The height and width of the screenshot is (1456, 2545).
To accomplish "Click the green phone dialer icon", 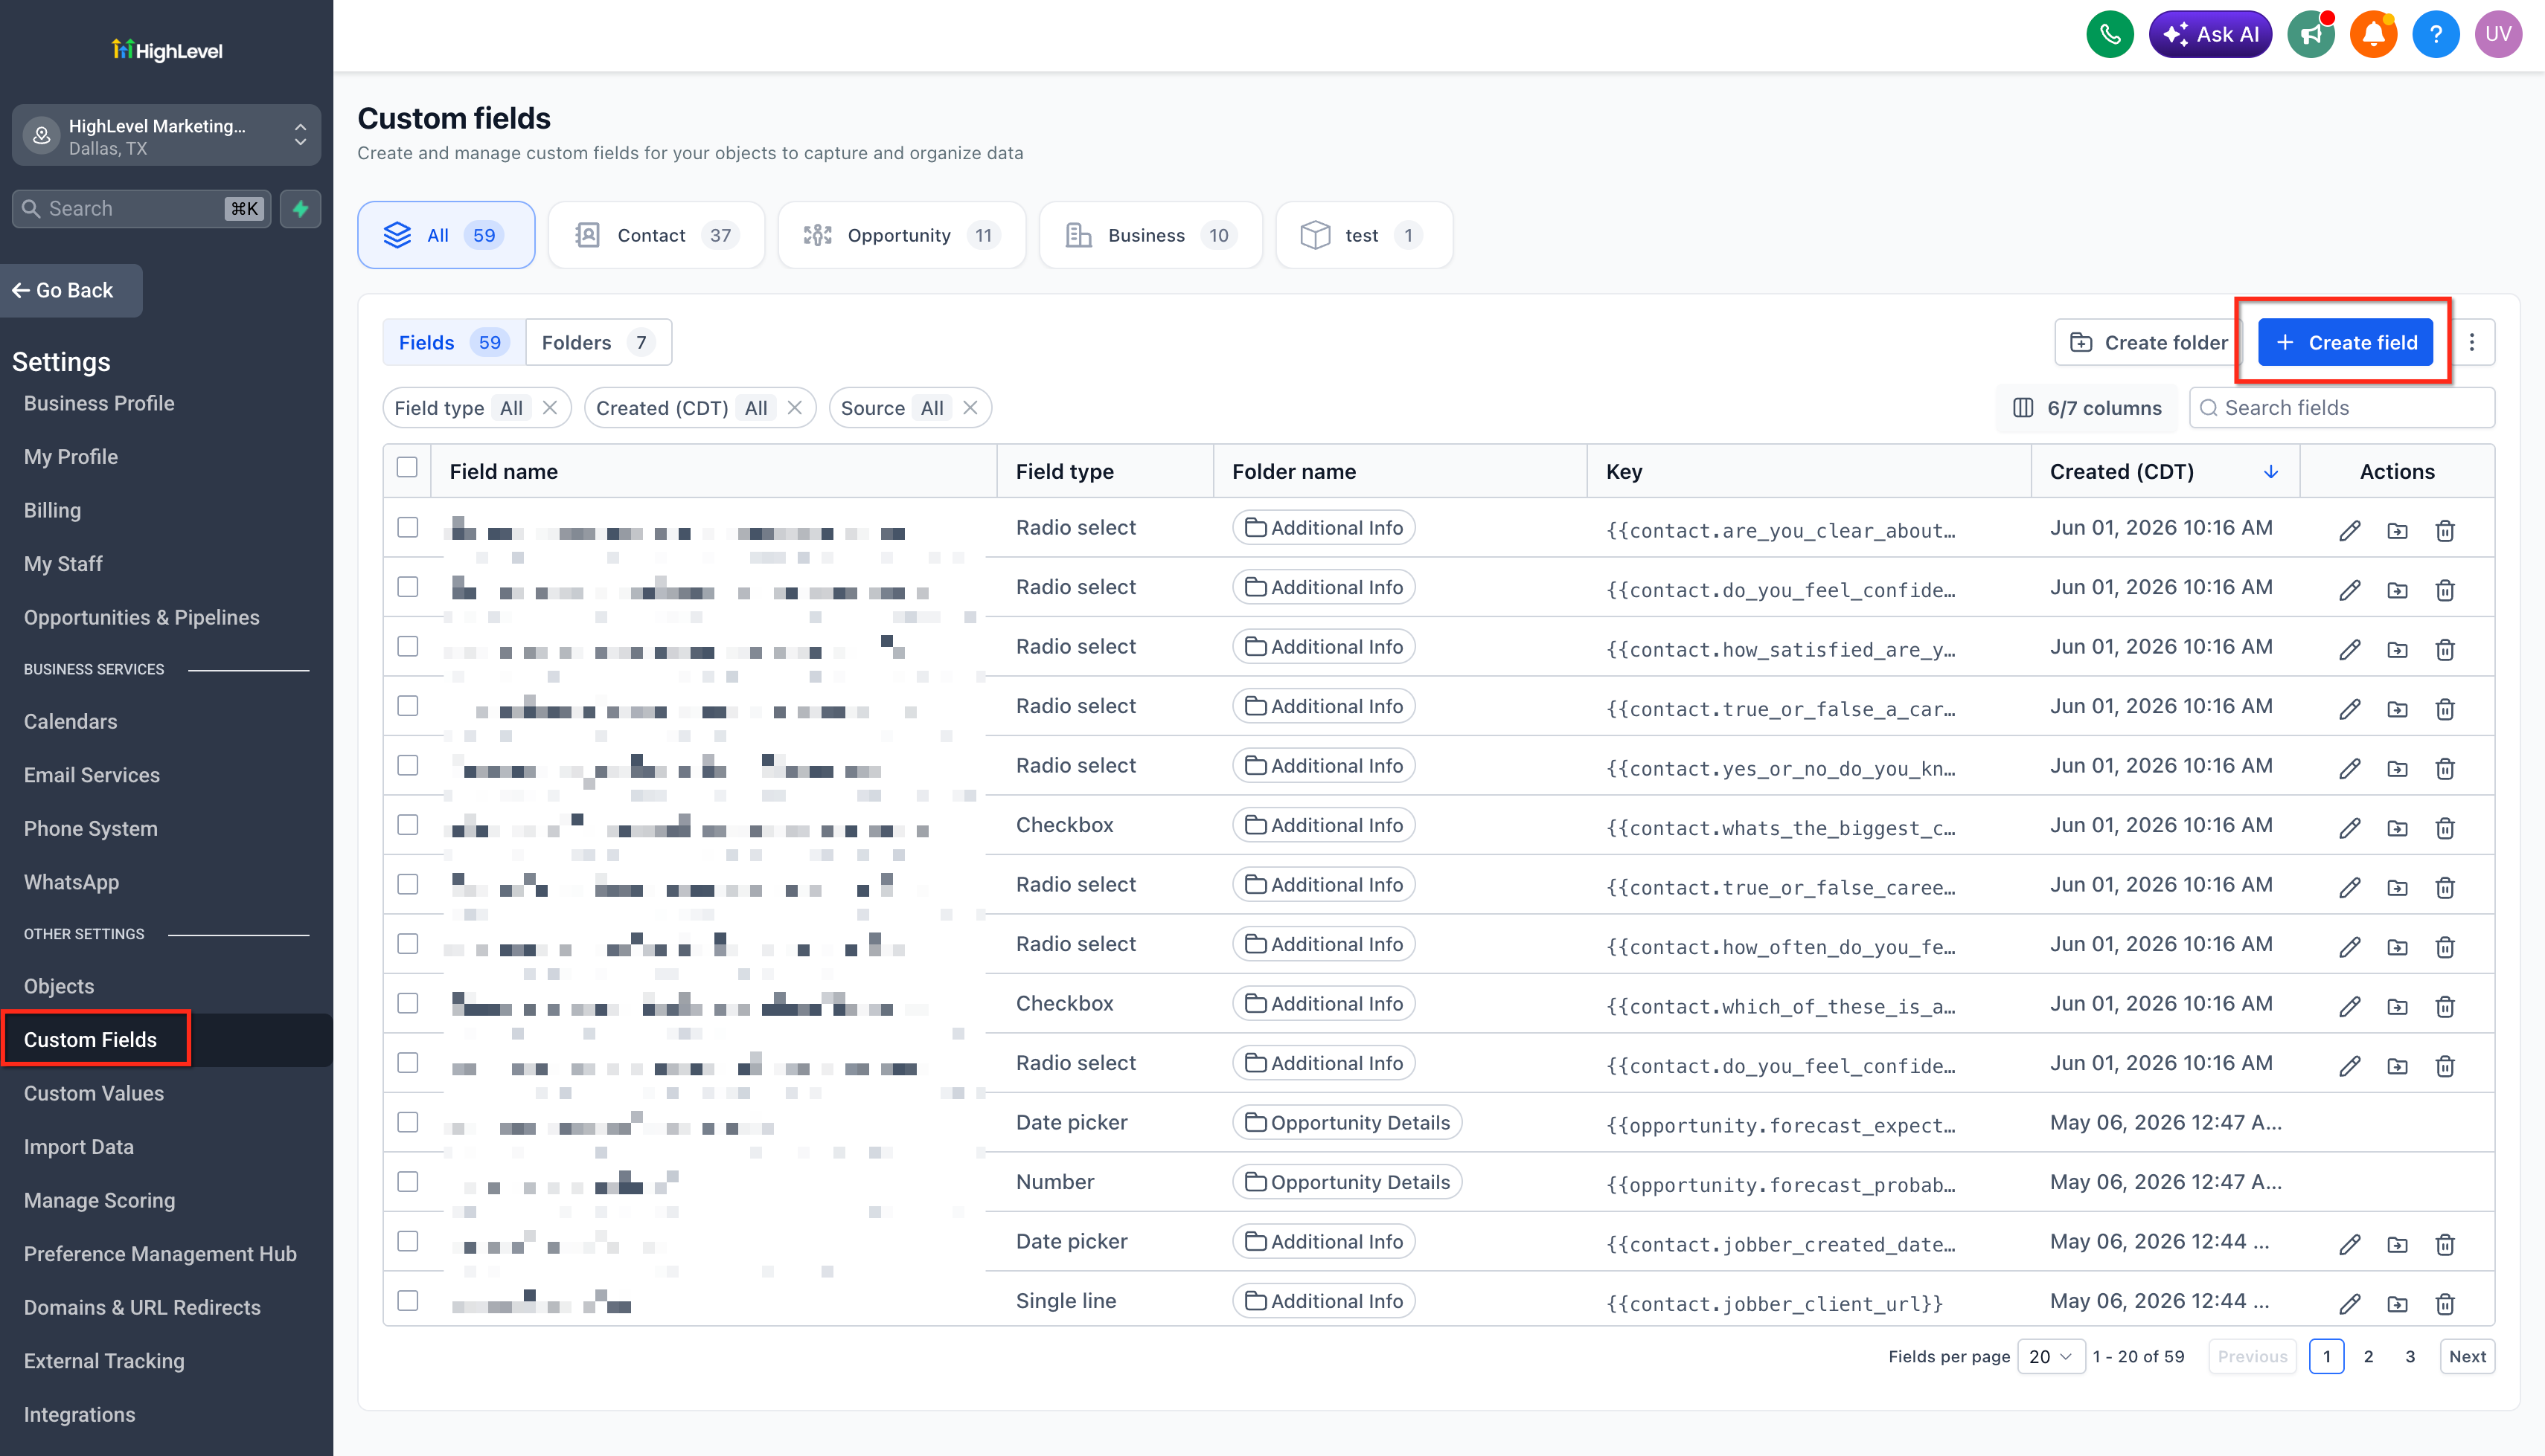I will click(2110, 34).
